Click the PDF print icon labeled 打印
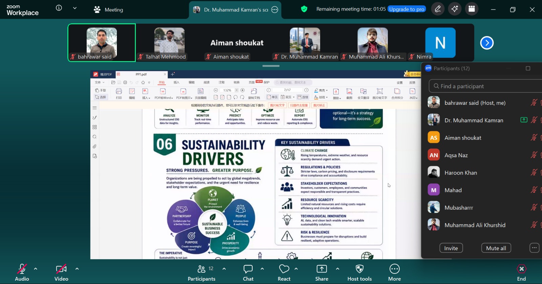 119,93
